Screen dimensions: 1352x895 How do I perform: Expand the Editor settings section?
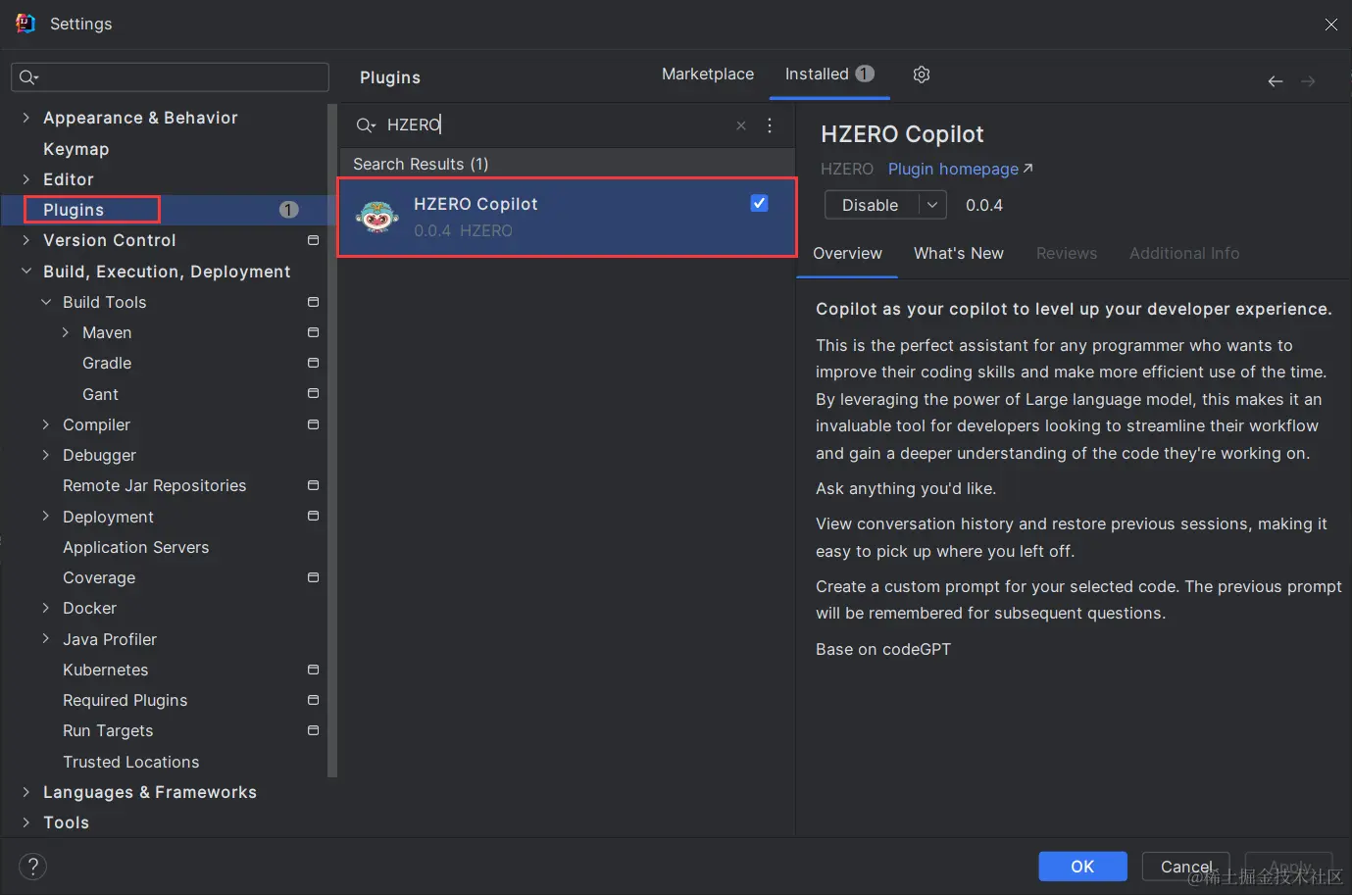pyautogui.click(x=25, y=179)
